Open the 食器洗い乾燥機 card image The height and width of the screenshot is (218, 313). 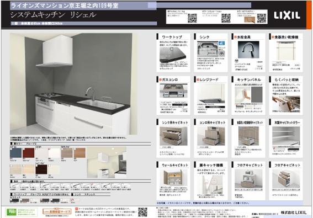[x=286, y=51]
